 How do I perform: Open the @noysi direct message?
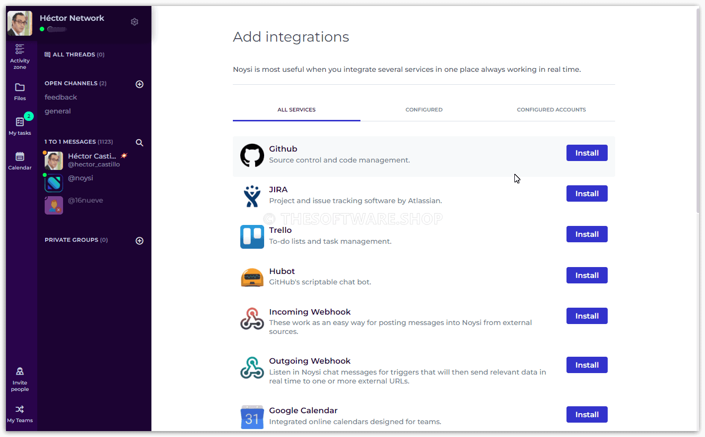tap(80, 178)
